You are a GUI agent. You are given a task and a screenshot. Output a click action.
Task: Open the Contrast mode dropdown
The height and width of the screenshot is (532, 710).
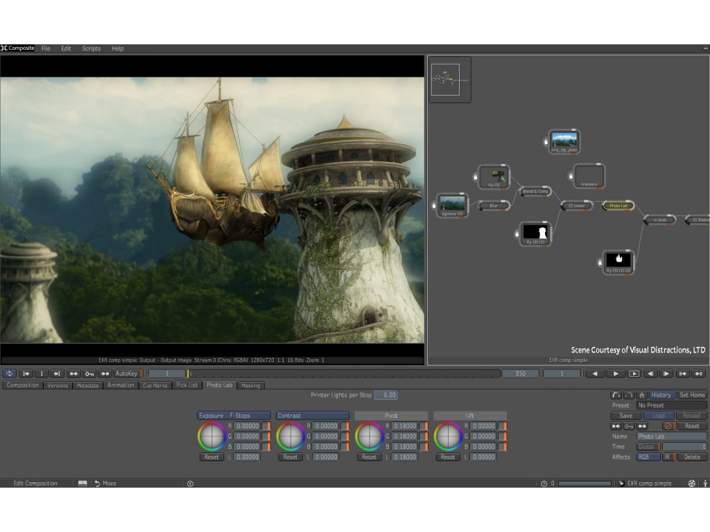click(312, 416)
